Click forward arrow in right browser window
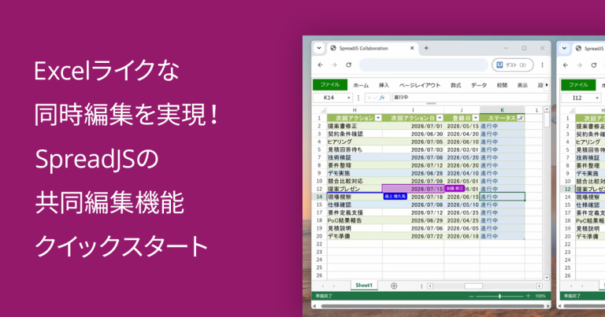Viewport: 605px width, 317px height. (580, 65)
